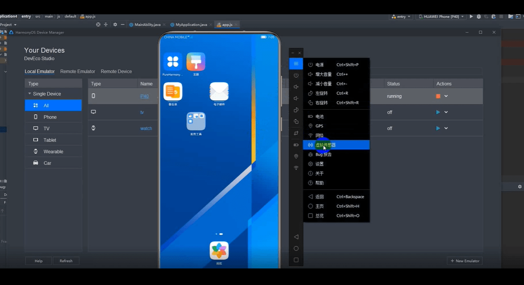The width and height of the screenshot is (524, 285).
Task: Start the tv emulator with play button
Action: point(438,112)
